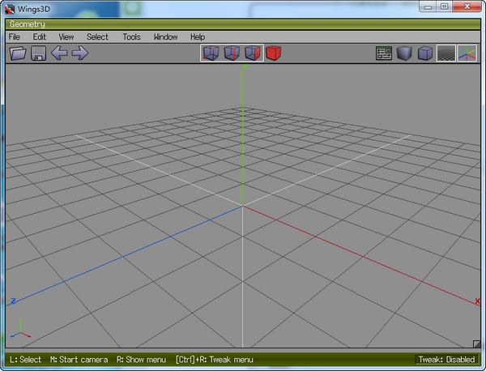Toggle ground plane grid display
Image resolution: width=486 pixels, height=371 pixels.
tap(446, 53)
